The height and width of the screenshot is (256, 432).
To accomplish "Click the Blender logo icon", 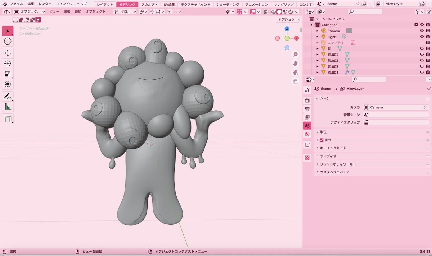I will click(4, 4).
